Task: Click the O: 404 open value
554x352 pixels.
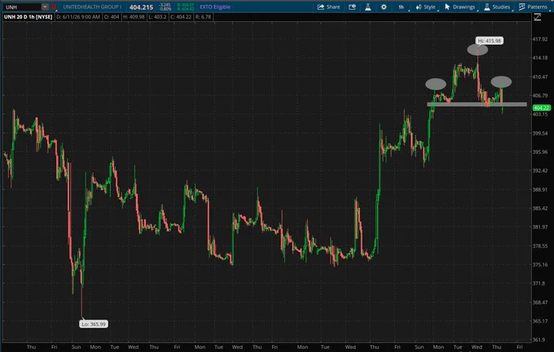Action: pos(112,16)
